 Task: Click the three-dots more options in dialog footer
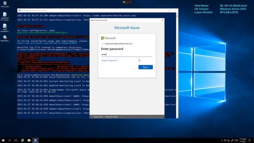coord(121,117)
